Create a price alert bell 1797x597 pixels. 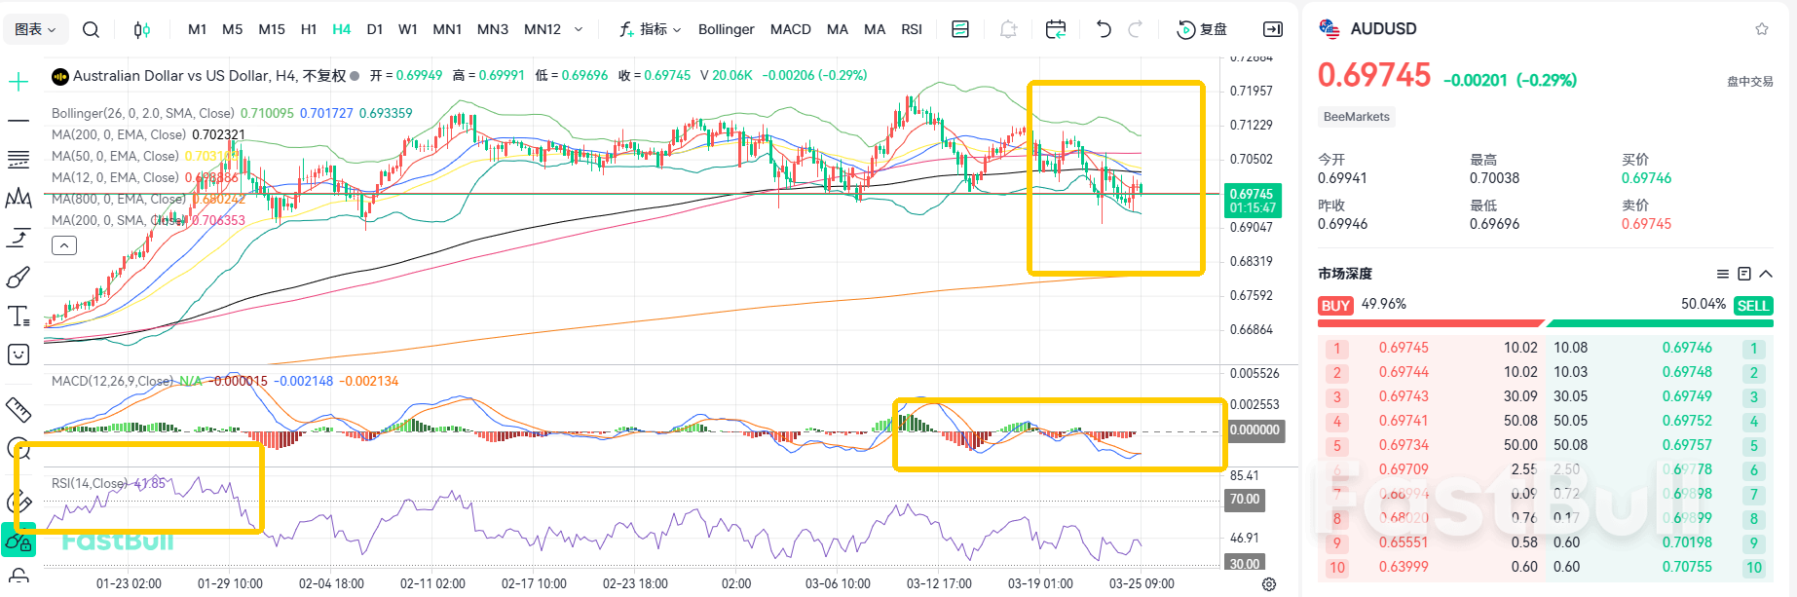[x=1008, y=29]
